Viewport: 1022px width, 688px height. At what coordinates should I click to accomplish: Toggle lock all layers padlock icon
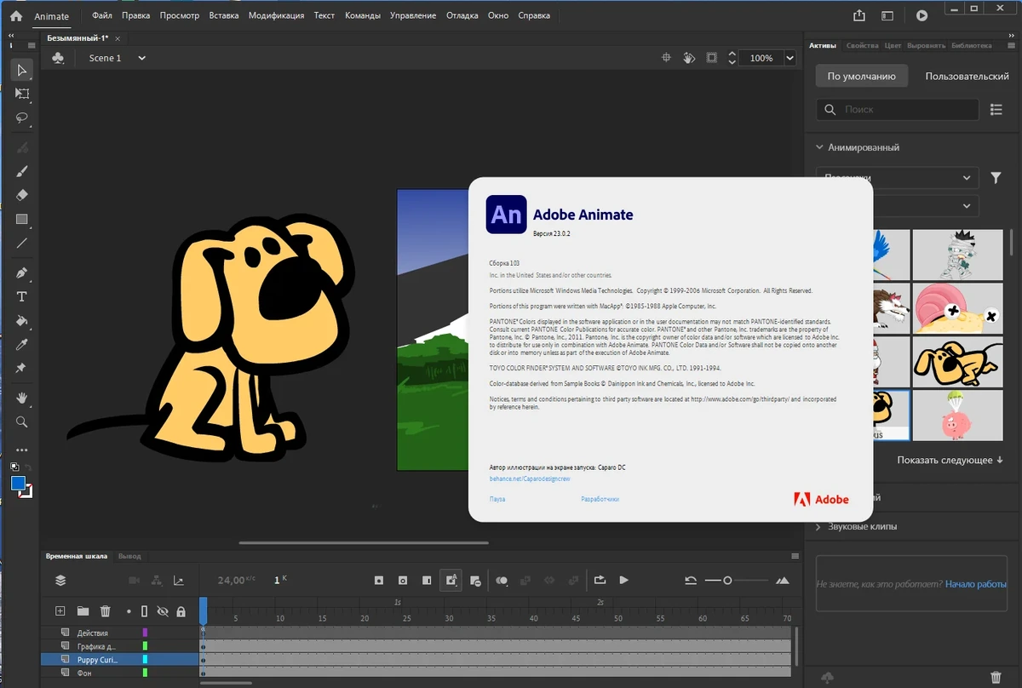(x=181, y=611)
